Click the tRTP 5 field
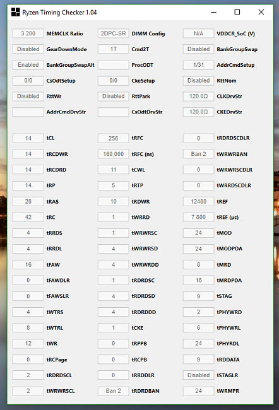The width and height of the screenshot is (279, 410). [114, 185]
